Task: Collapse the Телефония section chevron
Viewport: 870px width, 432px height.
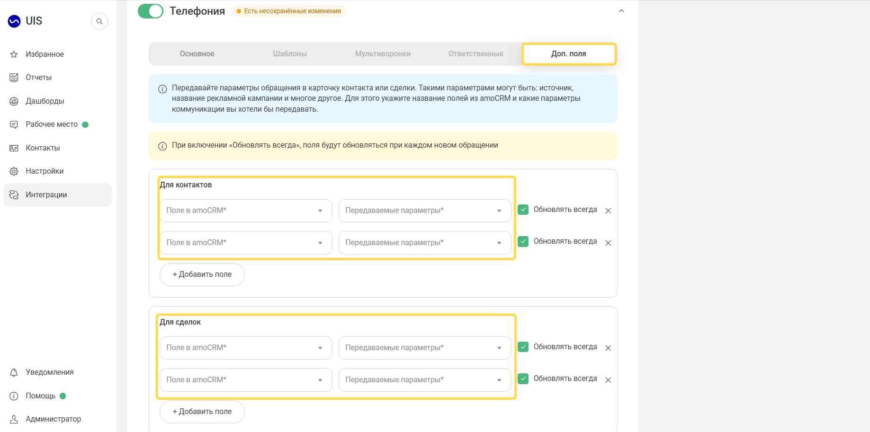Action: [621, 11]
